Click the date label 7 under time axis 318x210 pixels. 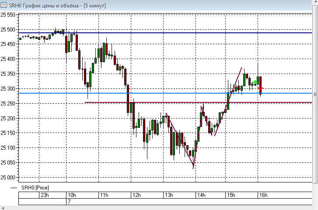pos(69,202)
